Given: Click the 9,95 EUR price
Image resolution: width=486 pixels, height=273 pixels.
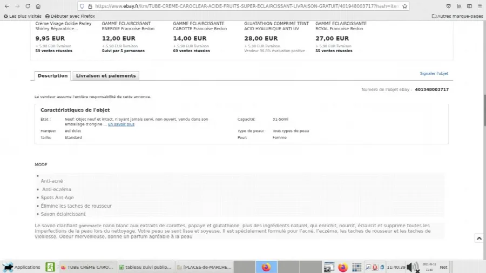Looking at the screenshot, I should (x=50, y=38).
